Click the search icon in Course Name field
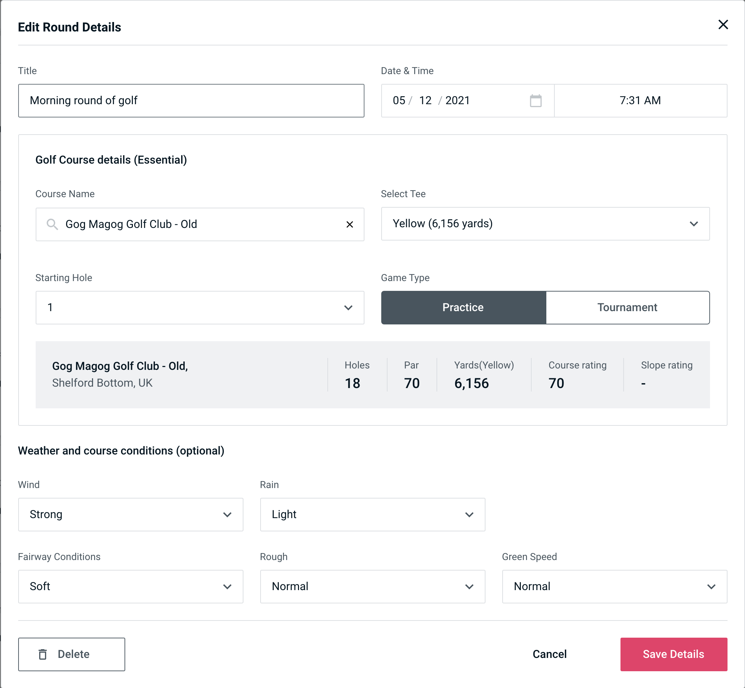 (52, 224)
